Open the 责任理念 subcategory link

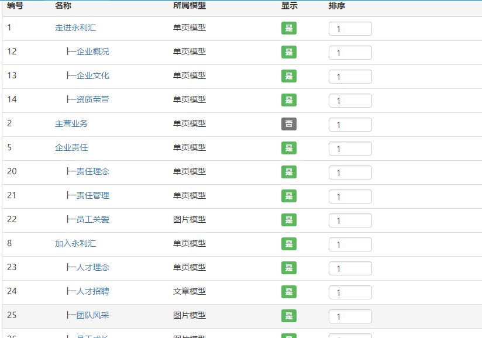pos(92,171)
